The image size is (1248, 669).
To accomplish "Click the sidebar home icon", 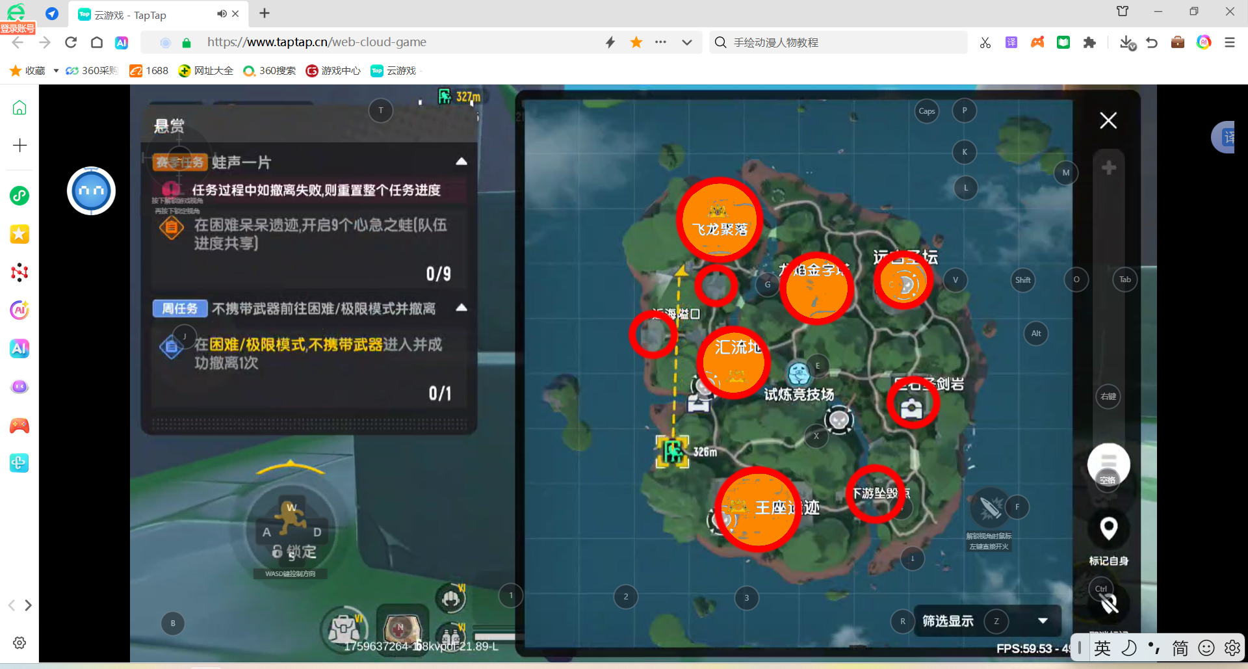I will [19, 108].
